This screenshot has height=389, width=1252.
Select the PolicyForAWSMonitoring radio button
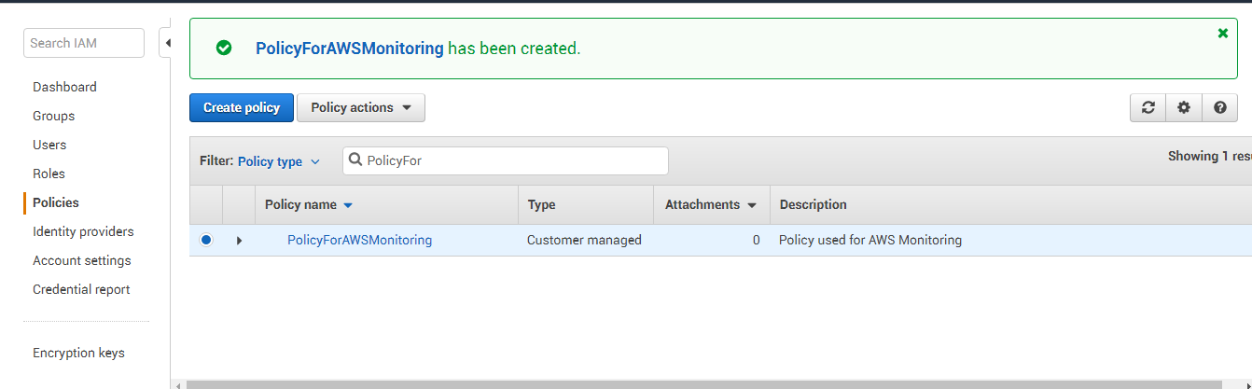click(x=206, y=240)
